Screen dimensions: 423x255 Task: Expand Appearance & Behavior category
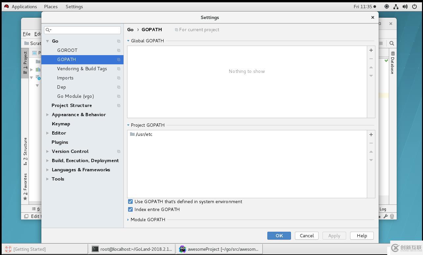click(x=48, y=115)
